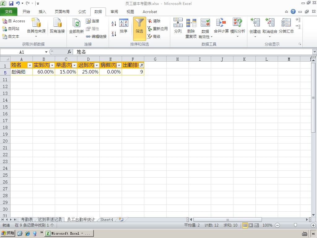
Task: Open the 自其他来源 sources menu
Action: coord(36,28)
